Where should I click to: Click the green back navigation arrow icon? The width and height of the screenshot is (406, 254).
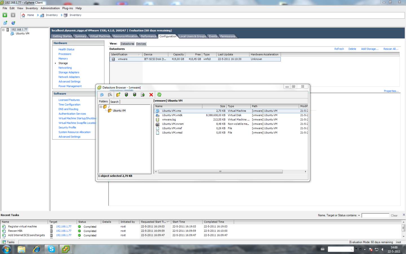(5, 15)
